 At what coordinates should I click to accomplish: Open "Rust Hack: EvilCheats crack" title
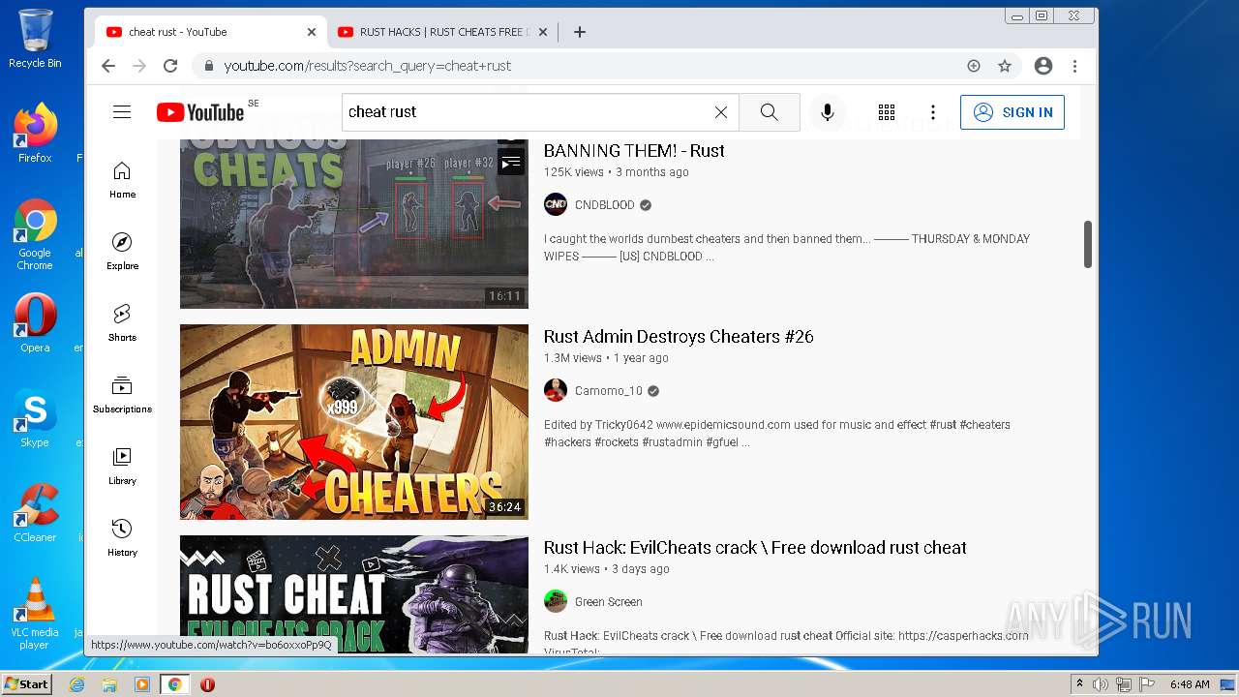tap(755, 548)
